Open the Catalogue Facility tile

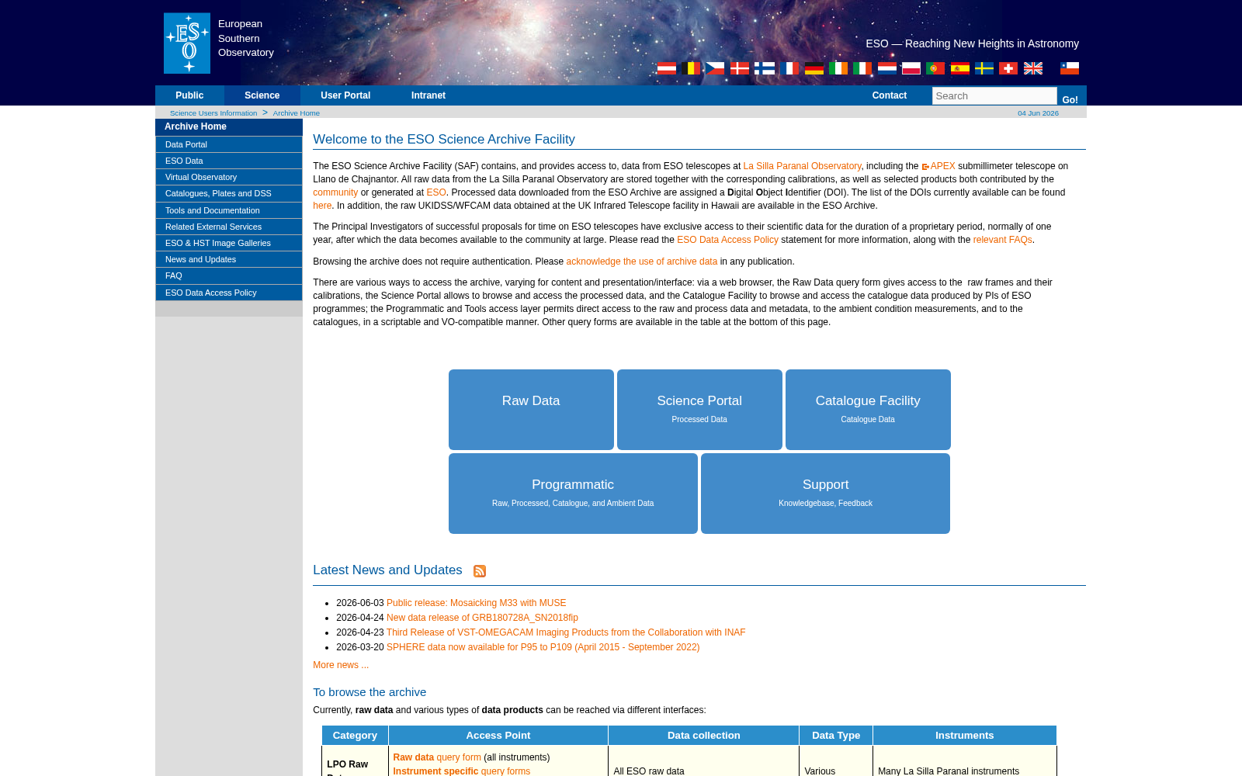click(x=868, y=410)
